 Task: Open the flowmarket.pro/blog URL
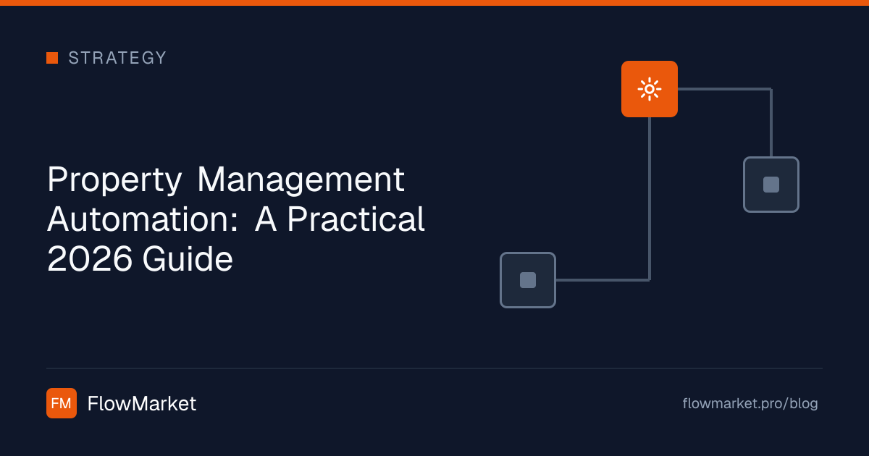click(750, 404)
